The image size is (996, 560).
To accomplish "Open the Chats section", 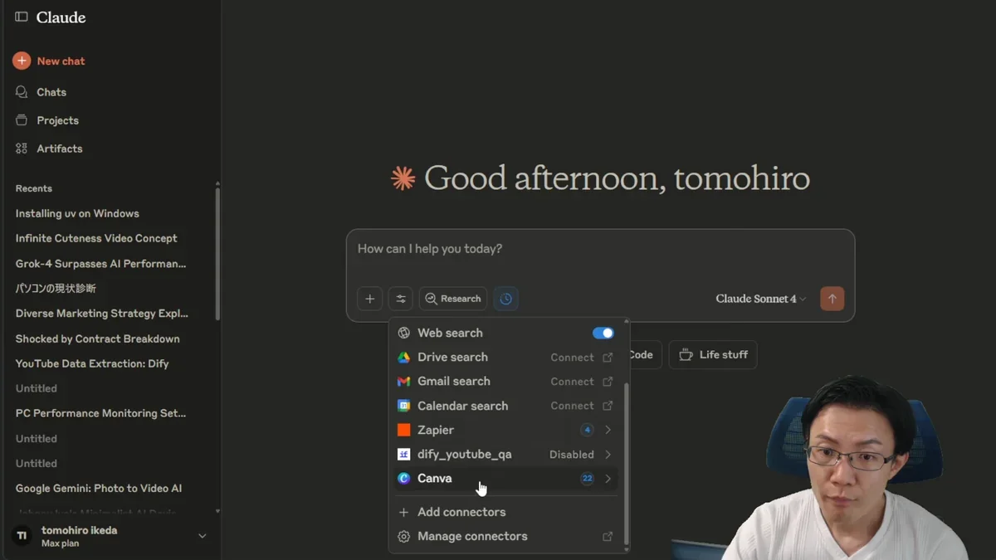I will (x=51, y=92).
